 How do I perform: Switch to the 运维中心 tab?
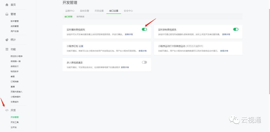pyautogui.click(x=70, y=11)
